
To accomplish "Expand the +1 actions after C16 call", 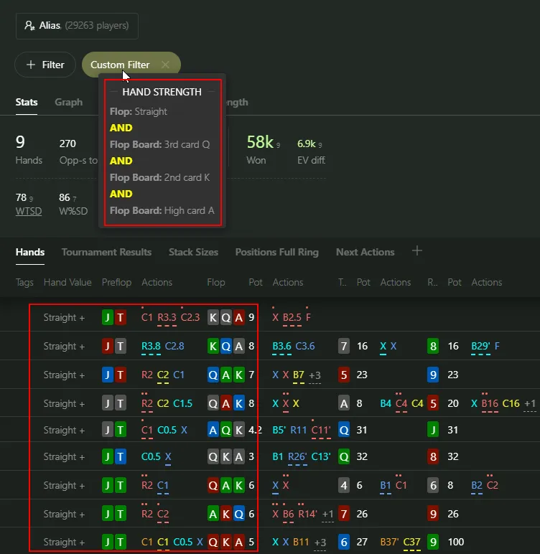I will [x=531, y=403].
